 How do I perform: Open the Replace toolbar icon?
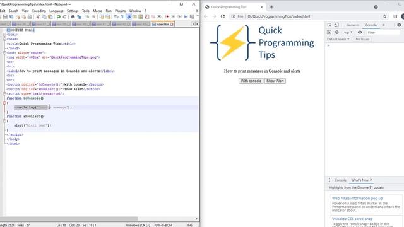click(x=79, y=16)
